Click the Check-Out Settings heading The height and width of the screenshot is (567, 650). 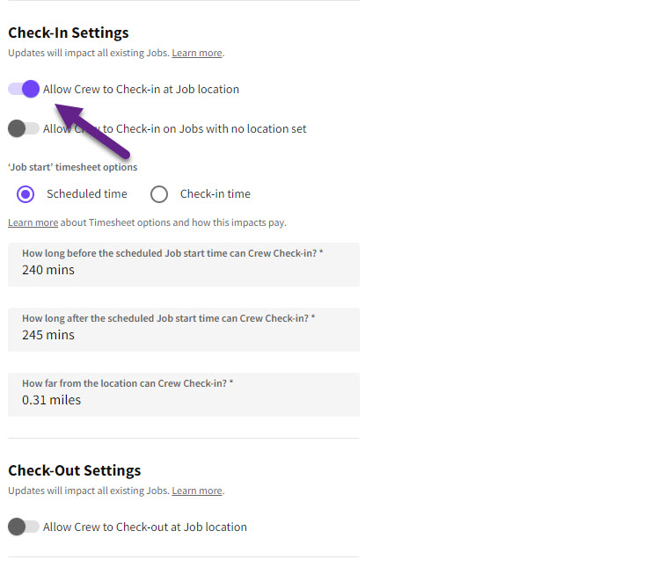pyautogui.click(x=74, y=470)
